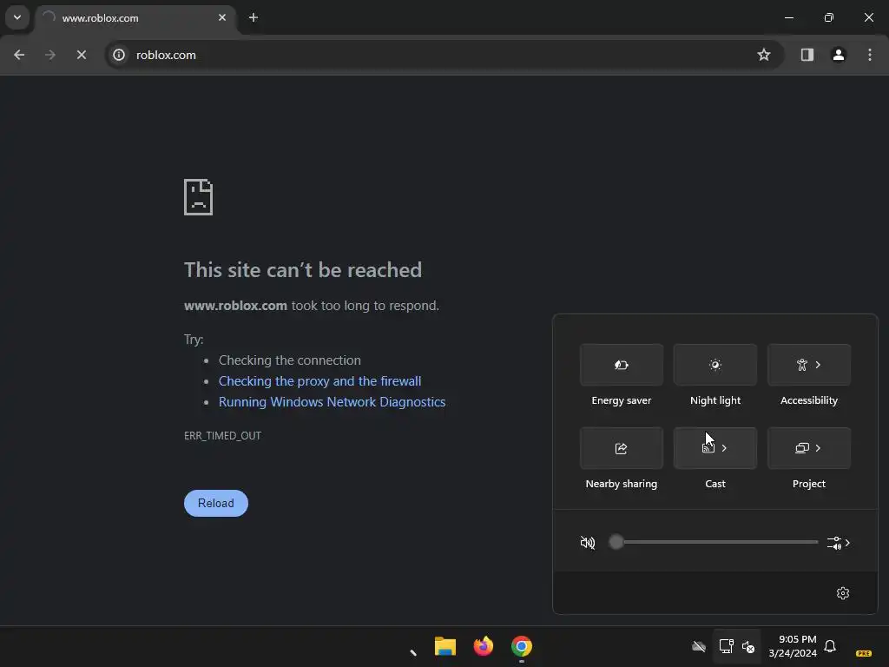Launch Firefox from the taskbar
Image resolution: width=889 pixels, height=667 pixels.
point(484,646)
